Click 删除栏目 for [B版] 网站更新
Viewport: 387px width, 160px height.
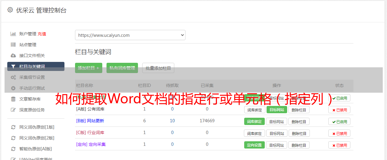(299, 122)
